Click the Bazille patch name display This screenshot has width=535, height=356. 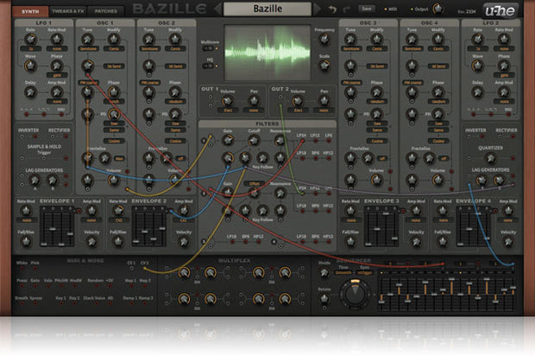click(267, 9)
